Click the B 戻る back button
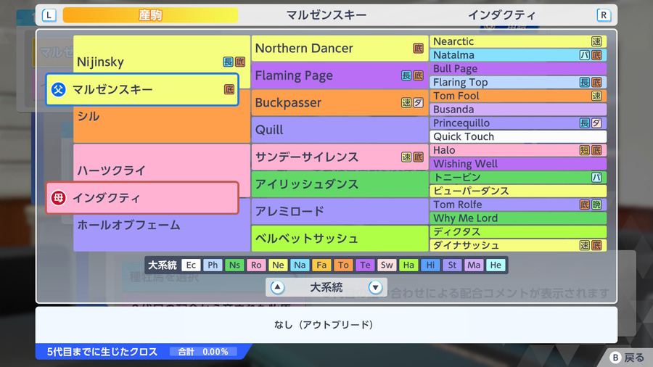Image resolution: width=653 pixels, height=367 pixels. [x=627, y=358]
